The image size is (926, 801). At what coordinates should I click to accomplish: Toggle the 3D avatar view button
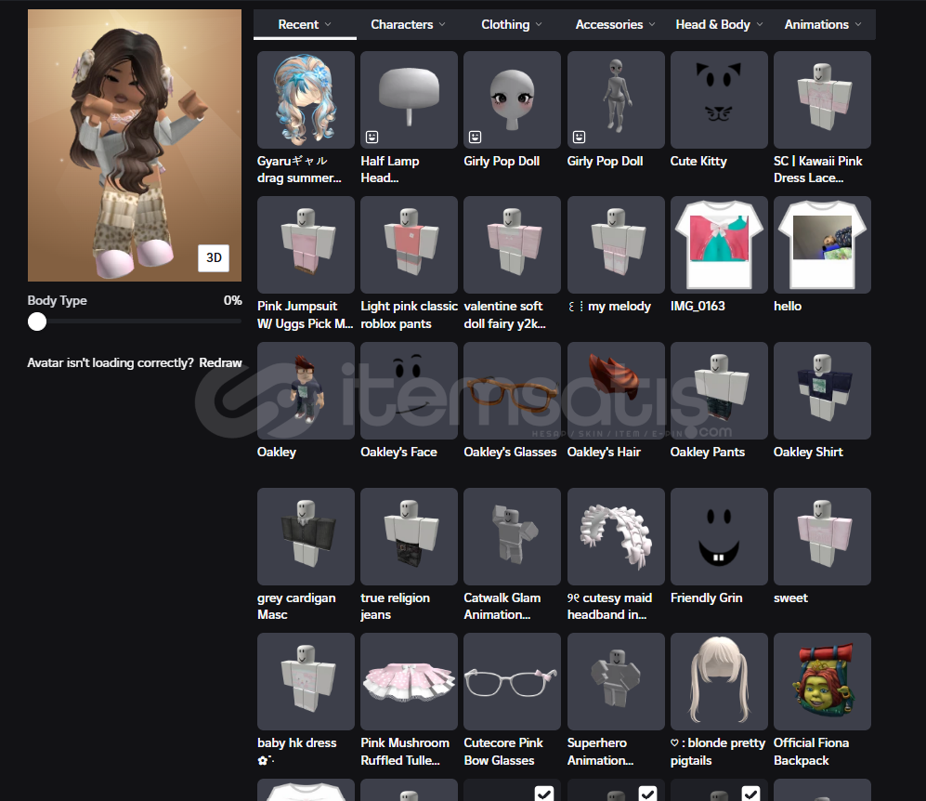pyautogui.click(x=214, y=257)
